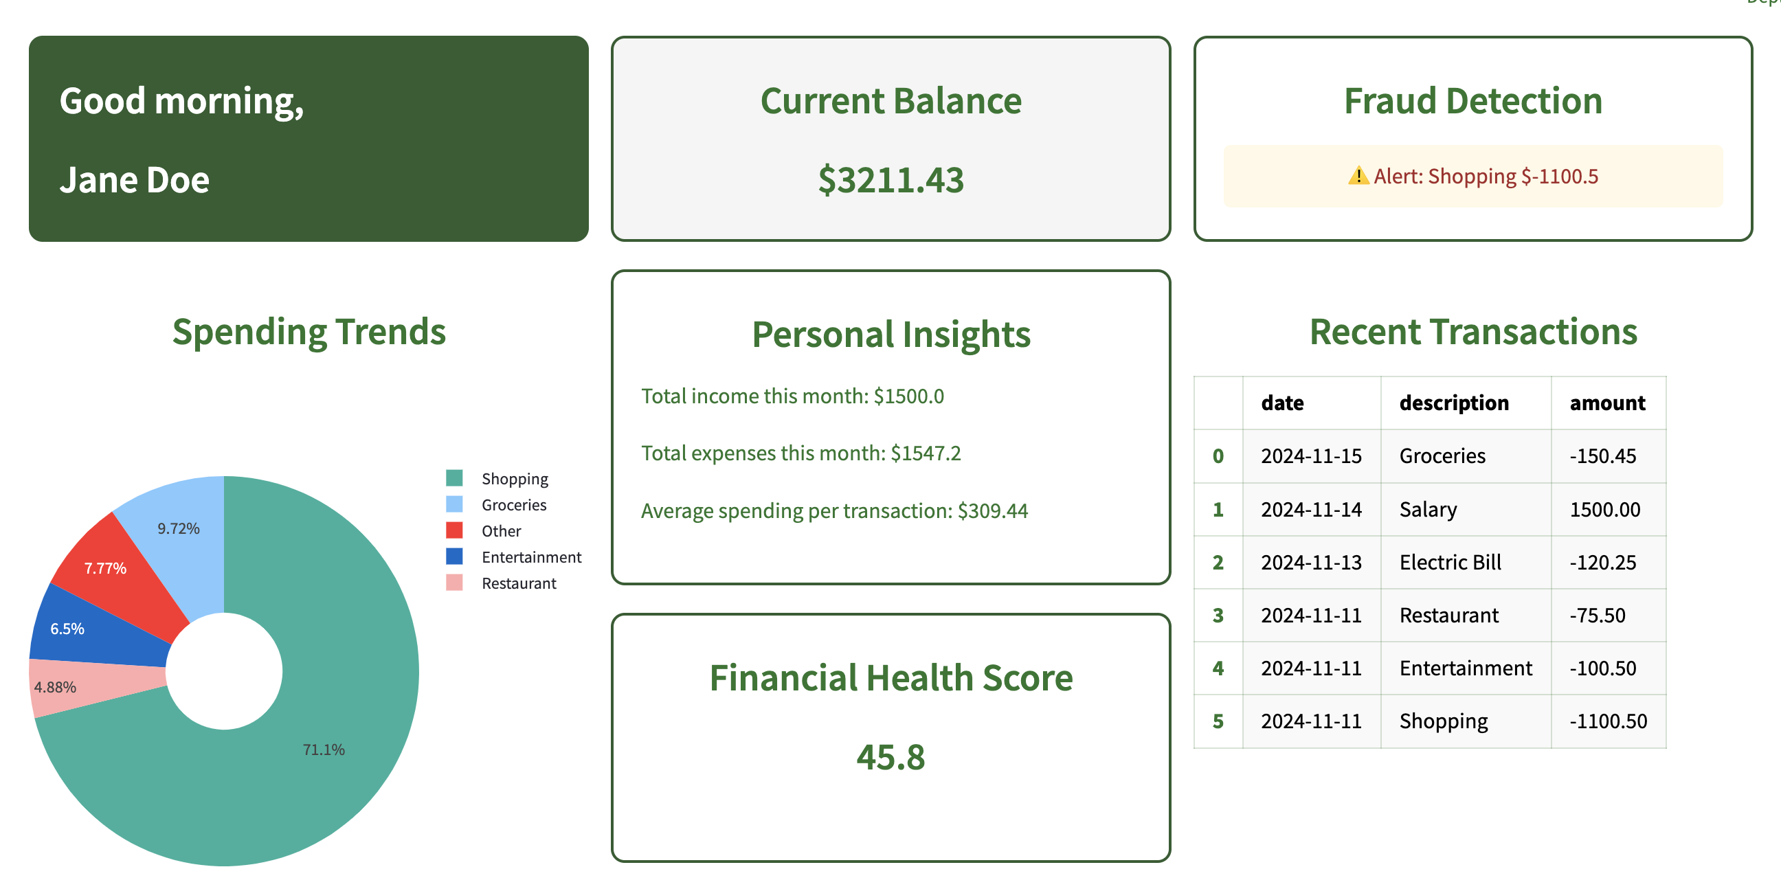Toggle the Restaurant legend entry
This screenshot has height=889, width=1781.
click(x=518, y=583)
